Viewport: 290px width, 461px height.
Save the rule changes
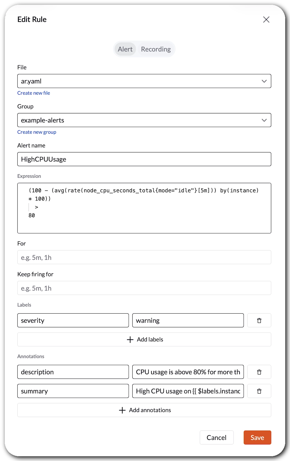pos(257,437)
